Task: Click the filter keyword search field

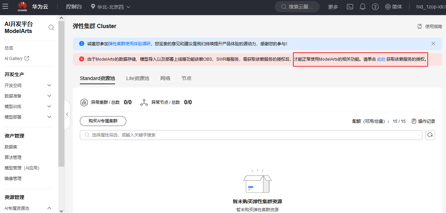Action: (x=251, y=135)
